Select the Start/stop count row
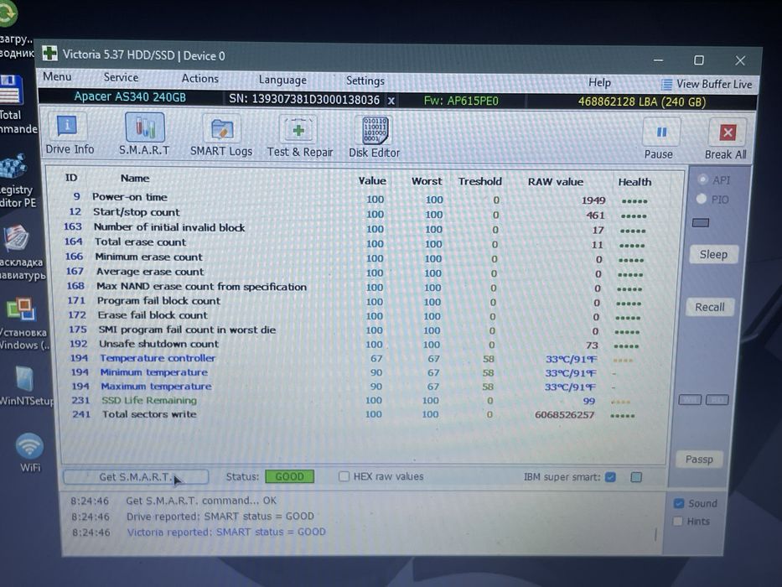 click(357, 214)
